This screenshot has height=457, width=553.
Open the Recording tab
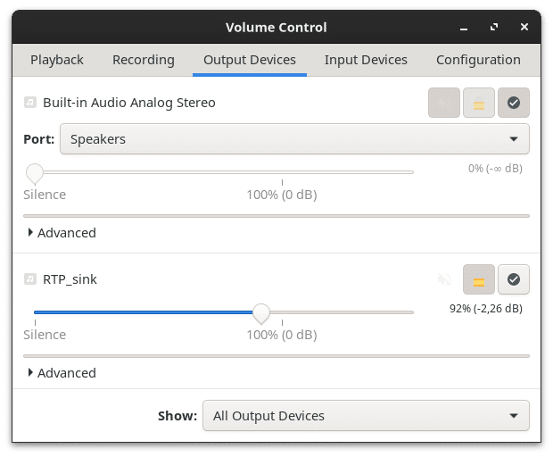coord(143,60)
